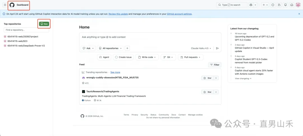Viewport: 303px width, 136px height.
Task: Open the GitHub account settings link
Action: point(179,14)
